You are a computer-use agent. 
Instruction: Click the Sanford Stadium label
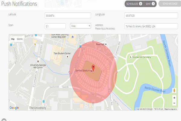[x=82, y=70]
